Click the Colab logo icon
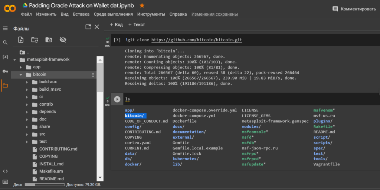Viewport: 380px width, 190px height. pos(10,9)
